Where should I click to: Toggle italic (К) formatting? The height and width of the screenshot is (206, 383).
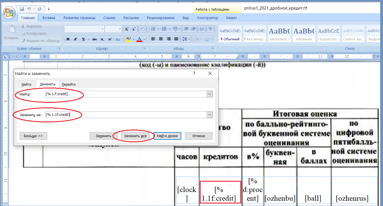pos(75,39)
